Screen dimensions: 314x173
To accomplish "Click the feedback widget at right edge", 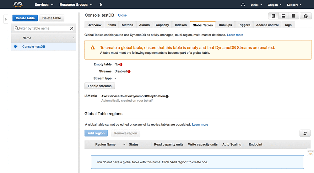I will pos(311,152).
